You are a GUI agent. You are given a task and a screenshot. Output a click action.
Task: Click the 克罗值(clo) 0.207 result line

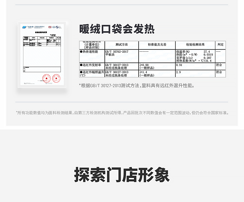[x=194, y=58]
